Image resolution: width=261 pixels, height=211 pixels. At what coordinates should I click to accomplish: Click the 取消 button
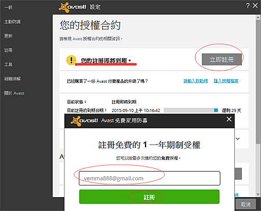[x=245, y=204]
